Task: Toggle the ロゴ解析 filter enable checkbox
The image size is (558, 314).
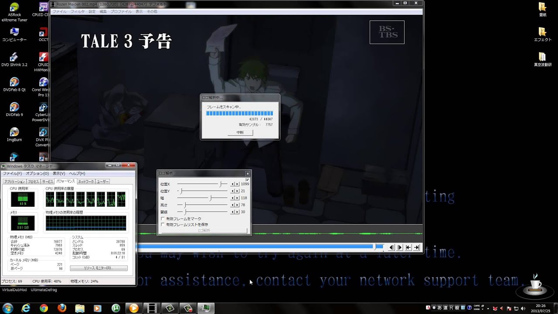Action: tap(247, 179)
